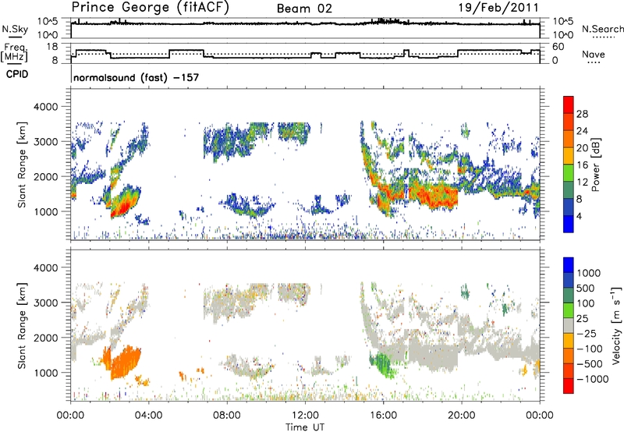Click the strong power band near 18:00 UT

click(x=434, y=196)
